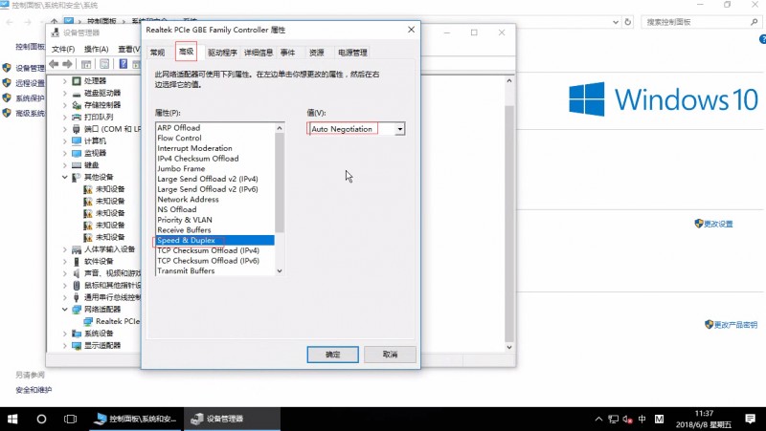Collapse the 其他设备 tree node

click(65, 177)
